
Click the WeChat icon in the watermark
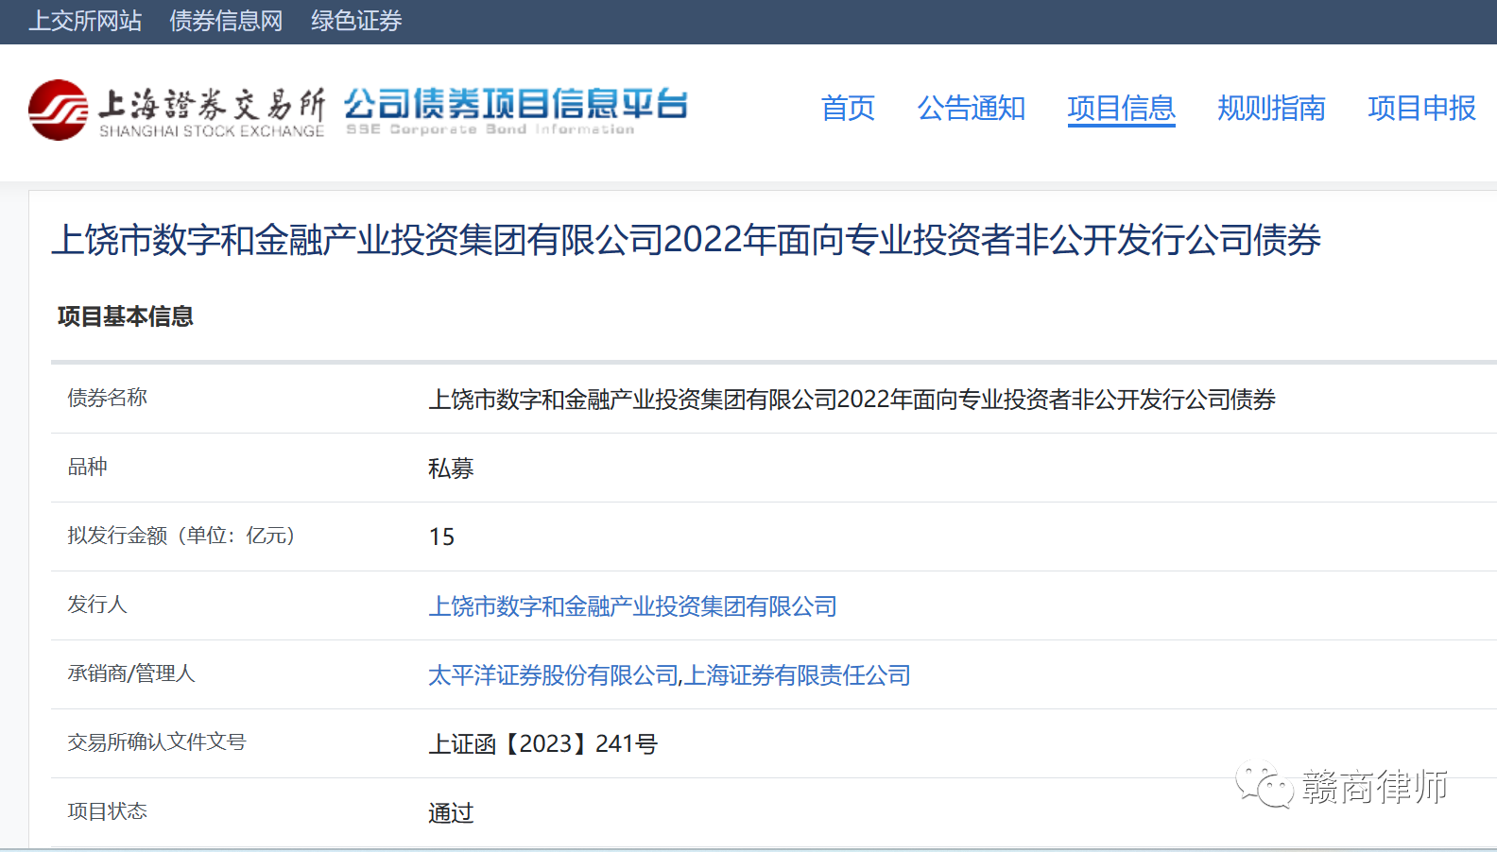[1264, 785]
